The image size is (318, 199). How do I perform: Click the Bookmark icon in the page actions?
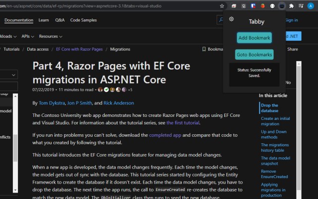(x=204, y=49)
